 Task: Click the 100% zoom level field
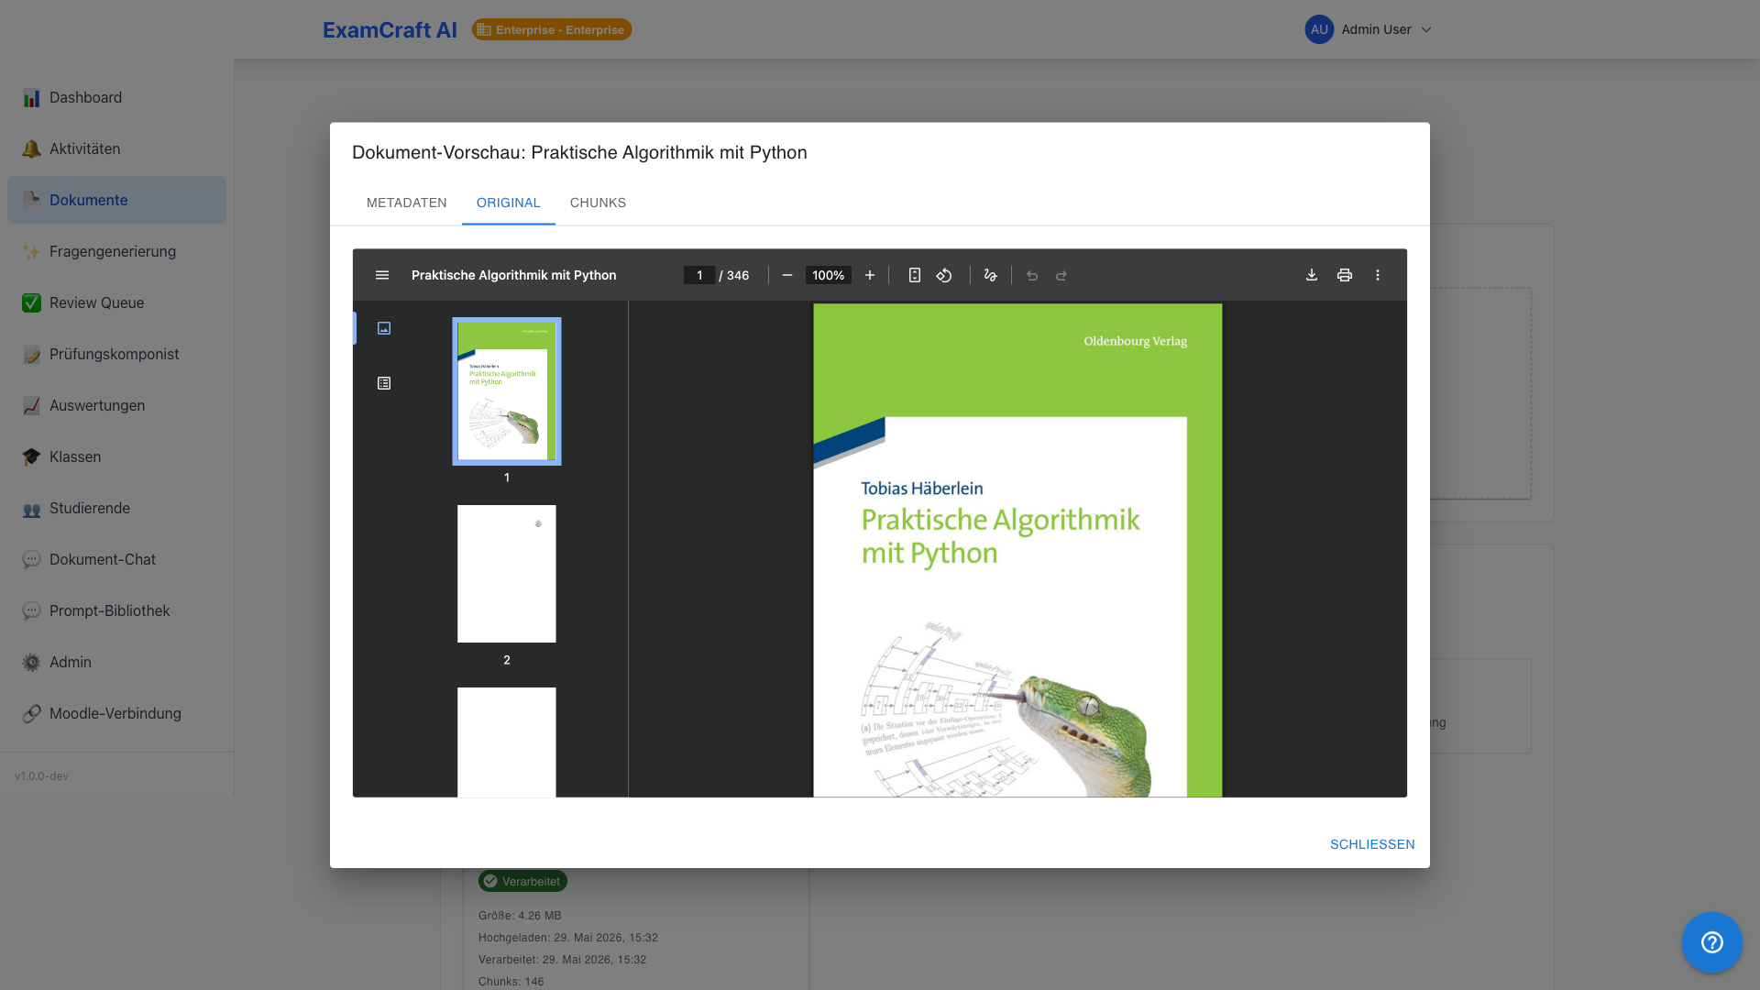828,275
